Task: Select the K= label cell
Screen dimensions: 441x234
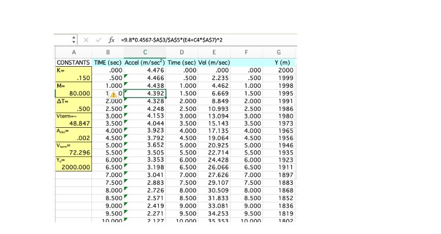Action: 74,70
